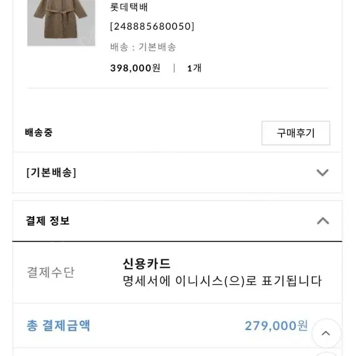
Task: Click the 1개 quantity text
Action: [194, 68]
